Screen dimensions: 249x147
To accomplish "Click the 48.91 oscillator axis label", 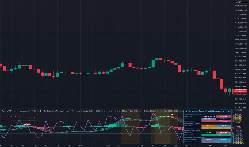I will coord(238,119).
